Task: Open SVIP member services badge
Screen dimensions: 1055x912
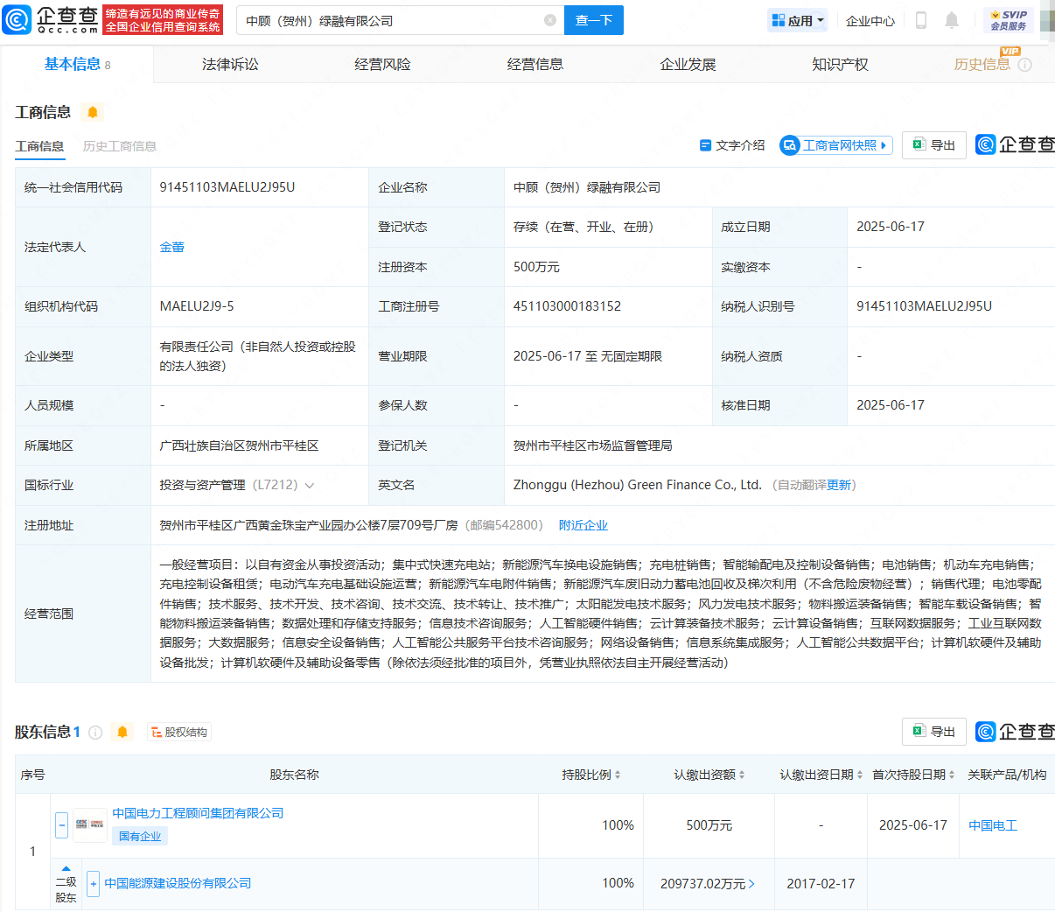Action: (x=1009, y=20)
